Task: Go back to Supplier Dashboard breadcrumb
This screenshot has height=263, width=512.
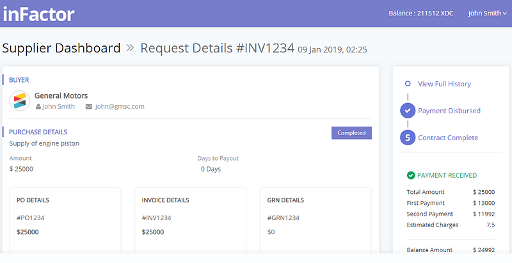Action: tap(61, 48)
